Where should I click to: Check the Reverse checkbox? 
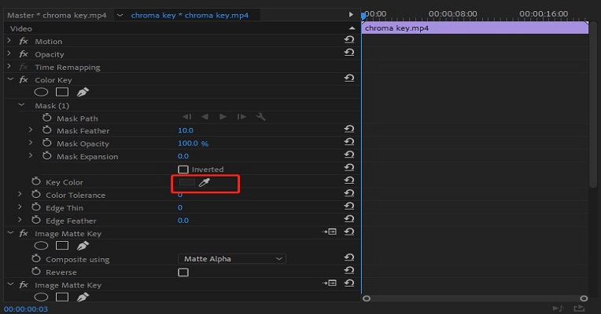pos(183,272)
